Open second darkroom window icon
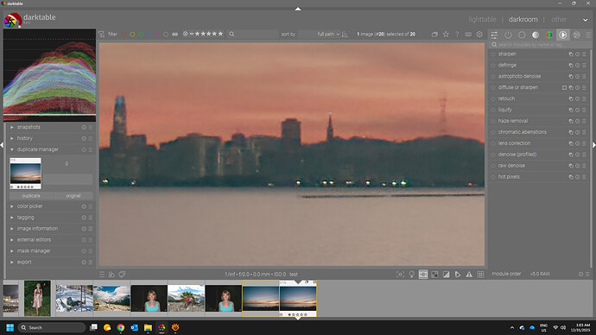The image size is (596, 335). [x=122, y=275]
